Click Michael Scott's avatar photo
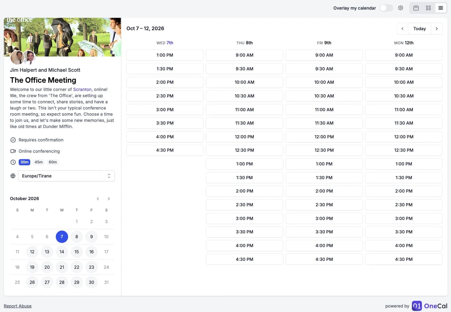This screenshot has height=312, width=451. (x=29, y=57)
